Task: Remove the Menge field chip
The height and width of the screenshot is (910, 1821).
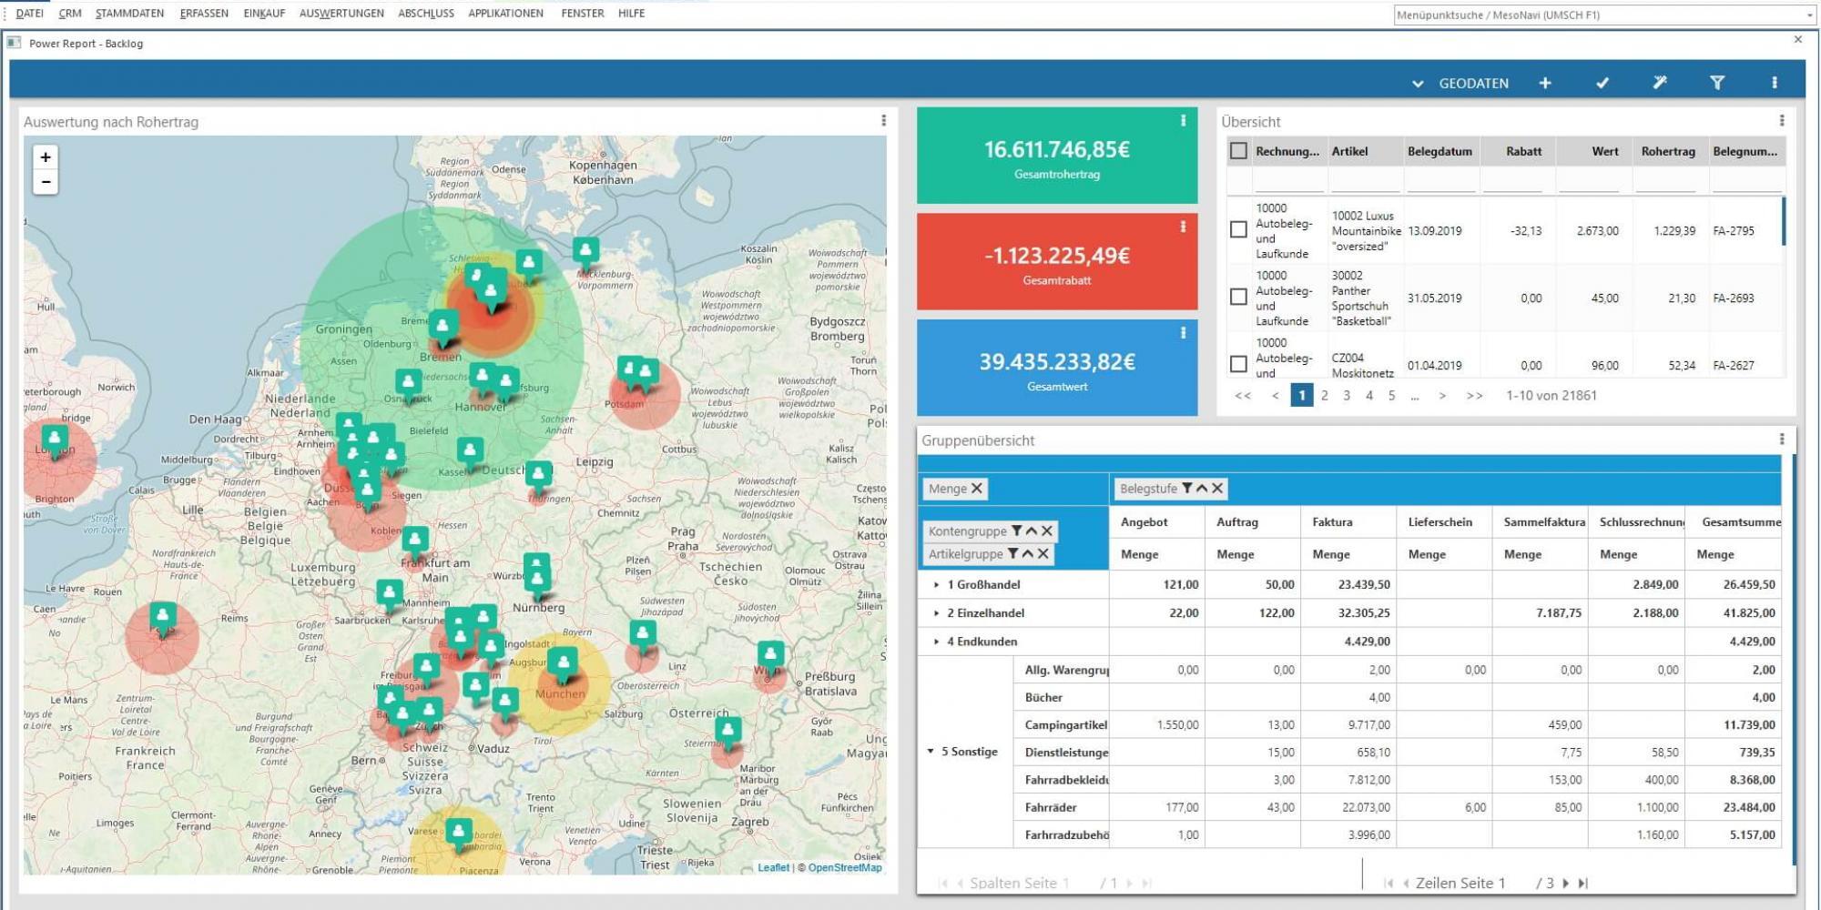Action: coord(977,489)
